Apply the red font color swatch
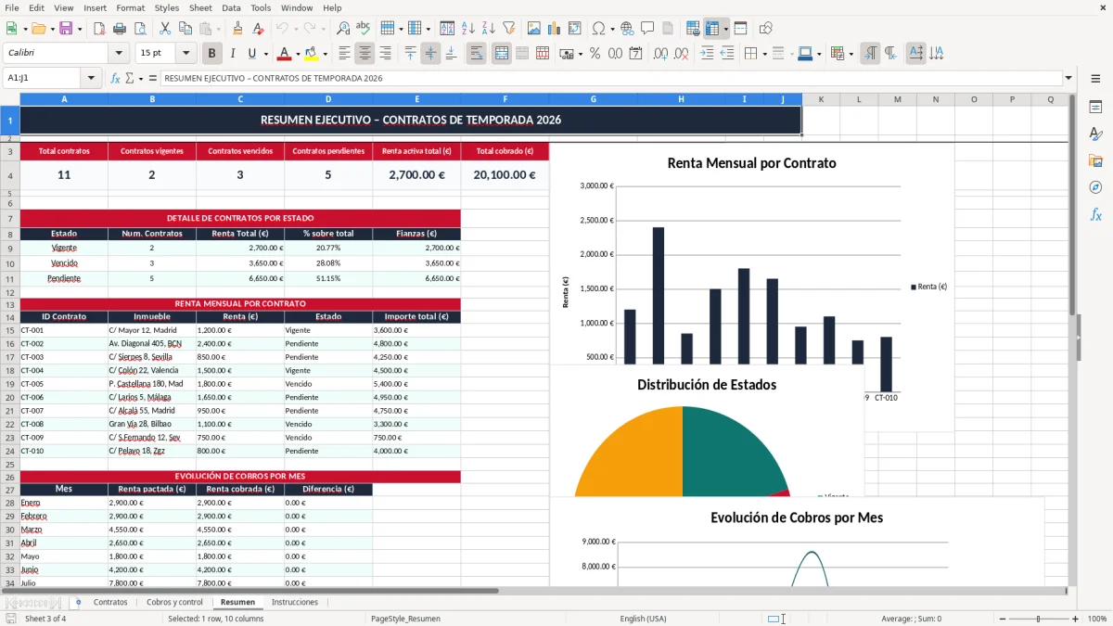This screenshot has height=626, width=1113. [285, 54]
